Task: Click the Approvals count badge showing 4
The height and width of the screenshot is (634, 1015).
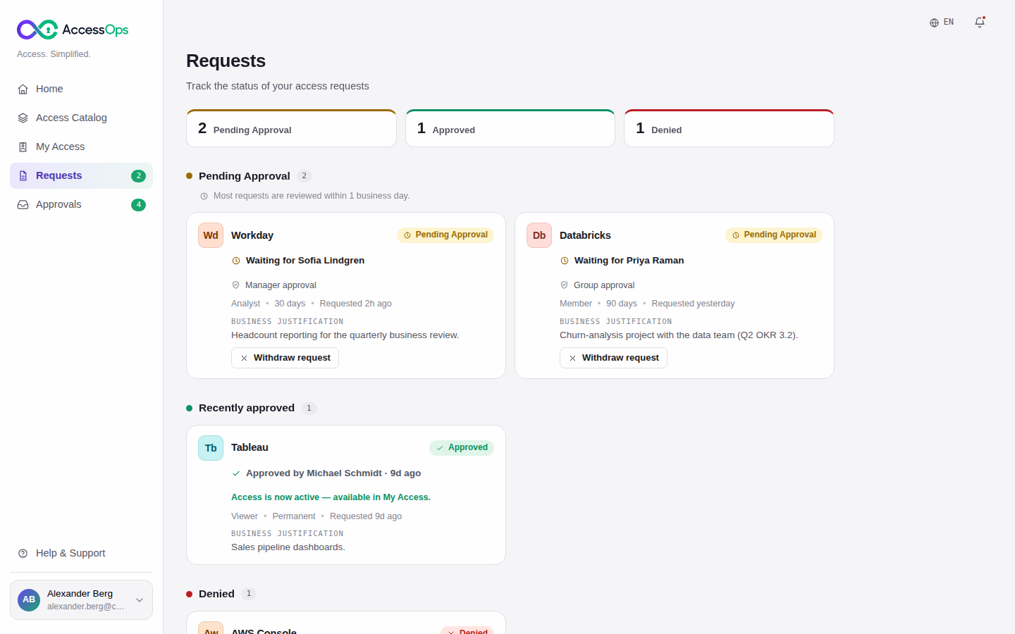Action: [138, 205]
